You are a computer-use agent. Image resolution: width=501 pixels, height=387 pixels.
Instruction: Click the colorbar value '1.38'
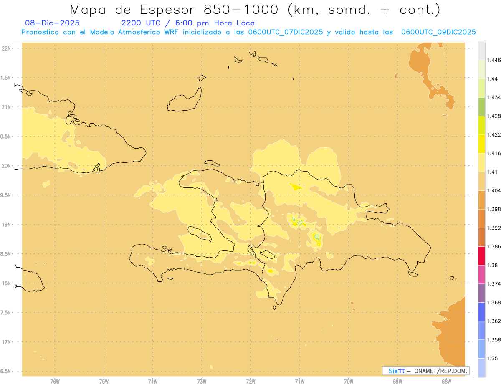[x=492, y=265]
